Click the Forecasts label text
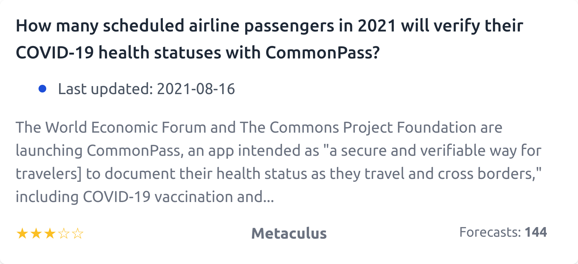578x264 pixels. 490,232
